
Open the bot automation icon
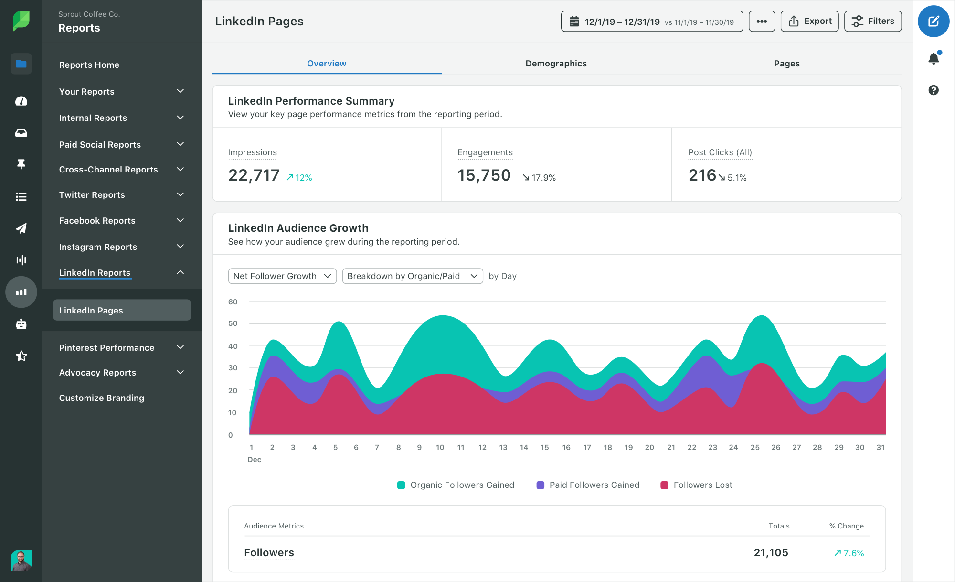tap(21, 324)
